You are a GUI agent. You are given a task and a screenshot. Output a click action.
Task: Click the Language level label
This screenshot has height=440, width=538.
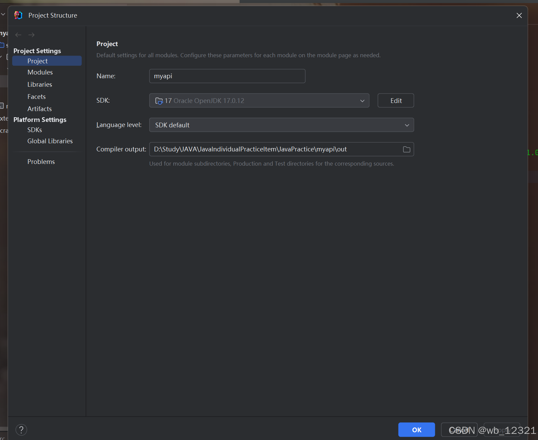pos(119,125)
